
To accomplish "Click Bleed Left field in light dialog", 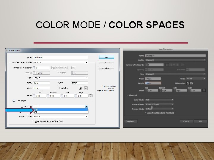I will pyautogui.click(x=69, y=96).
